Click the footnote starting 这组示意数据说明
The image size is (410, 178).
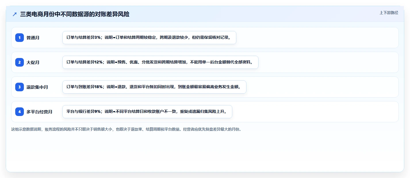(127, 129)
